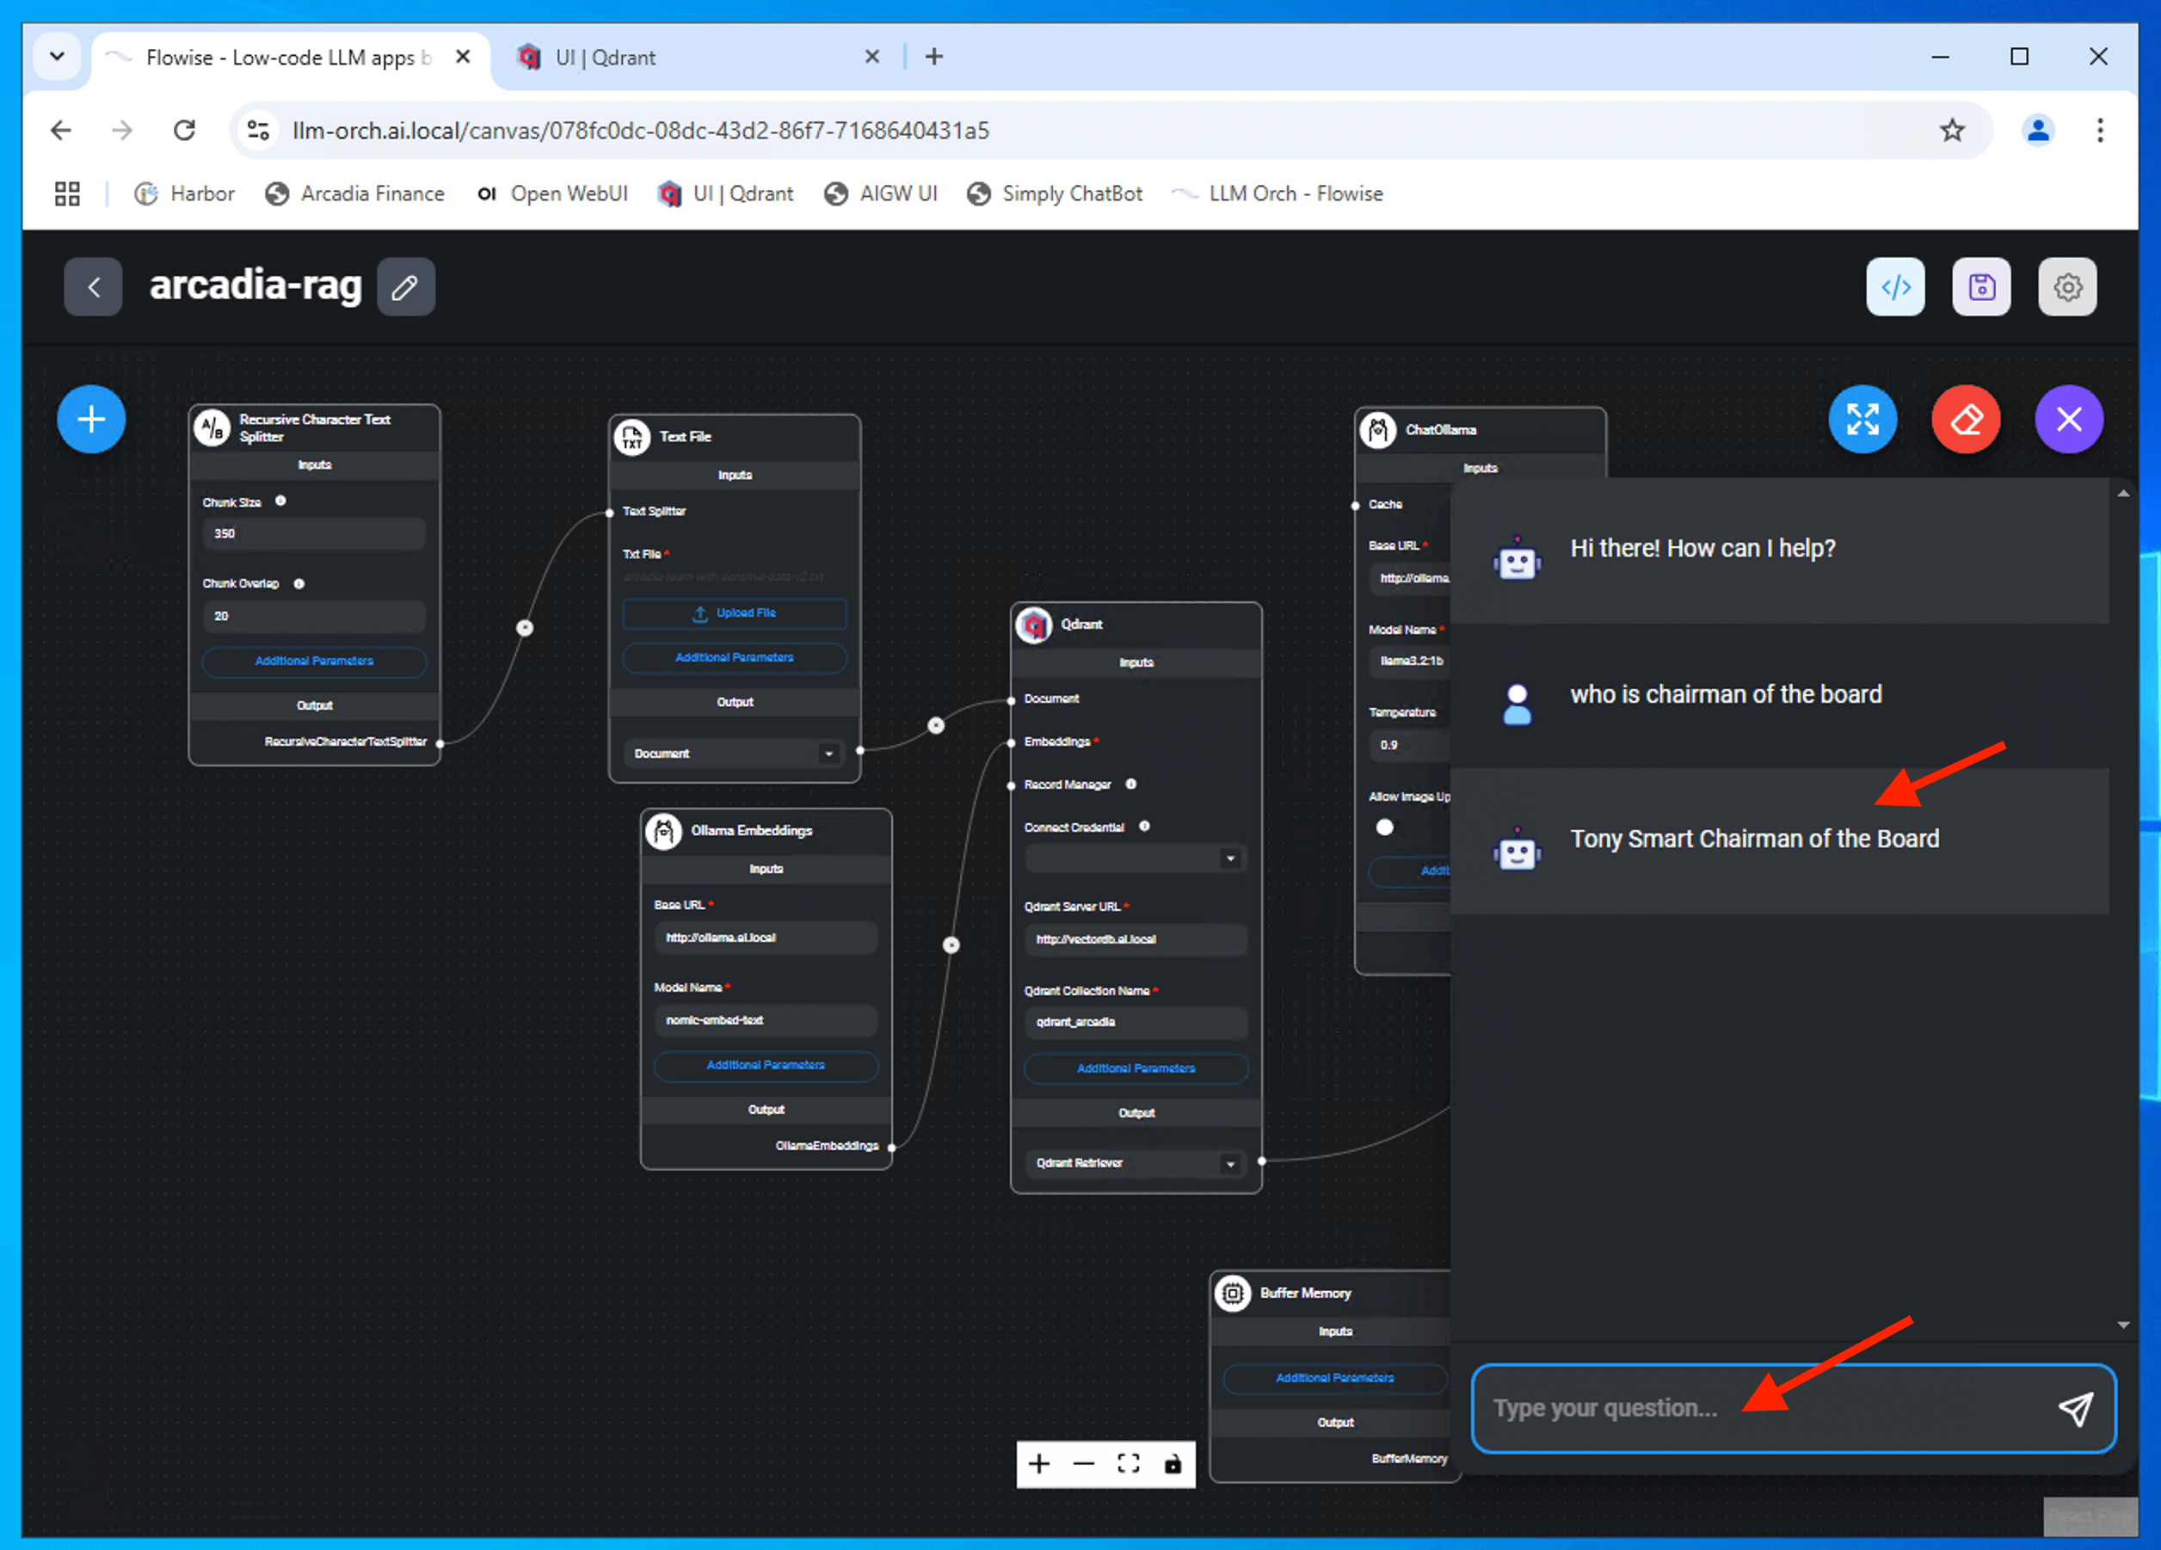Viewport: 2161px width, 1550px height.
Task: Expand the chat window with blue icon
Action: 1862,419
